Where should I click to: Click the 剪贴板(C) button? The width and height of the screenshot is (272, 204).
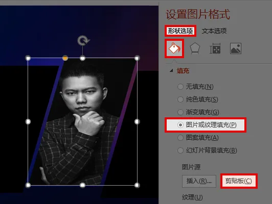point(239,181)
